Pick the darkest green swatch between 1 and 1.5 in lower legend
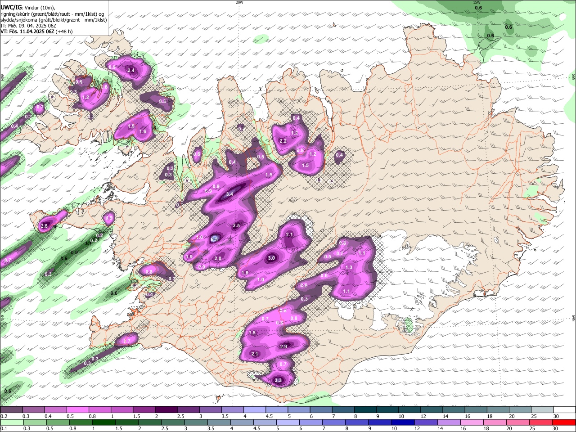Viewport: 576px width, 432px height. pyautogui.click(x=103, y=423)
